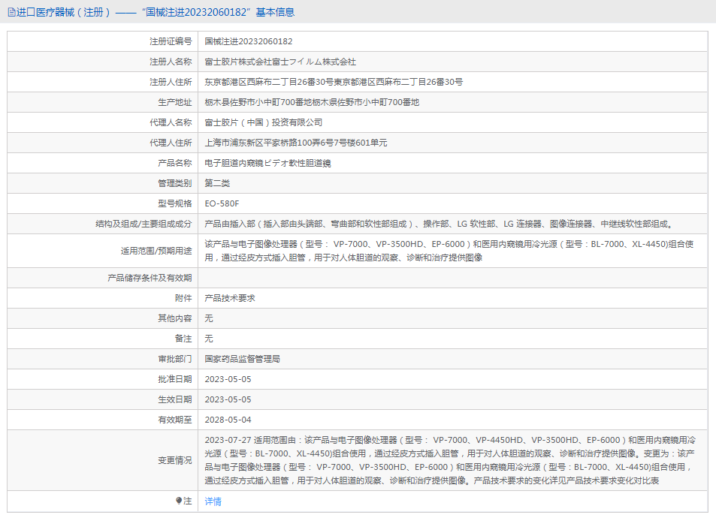Click attachment value 产品技术要求

coord(230,298)
